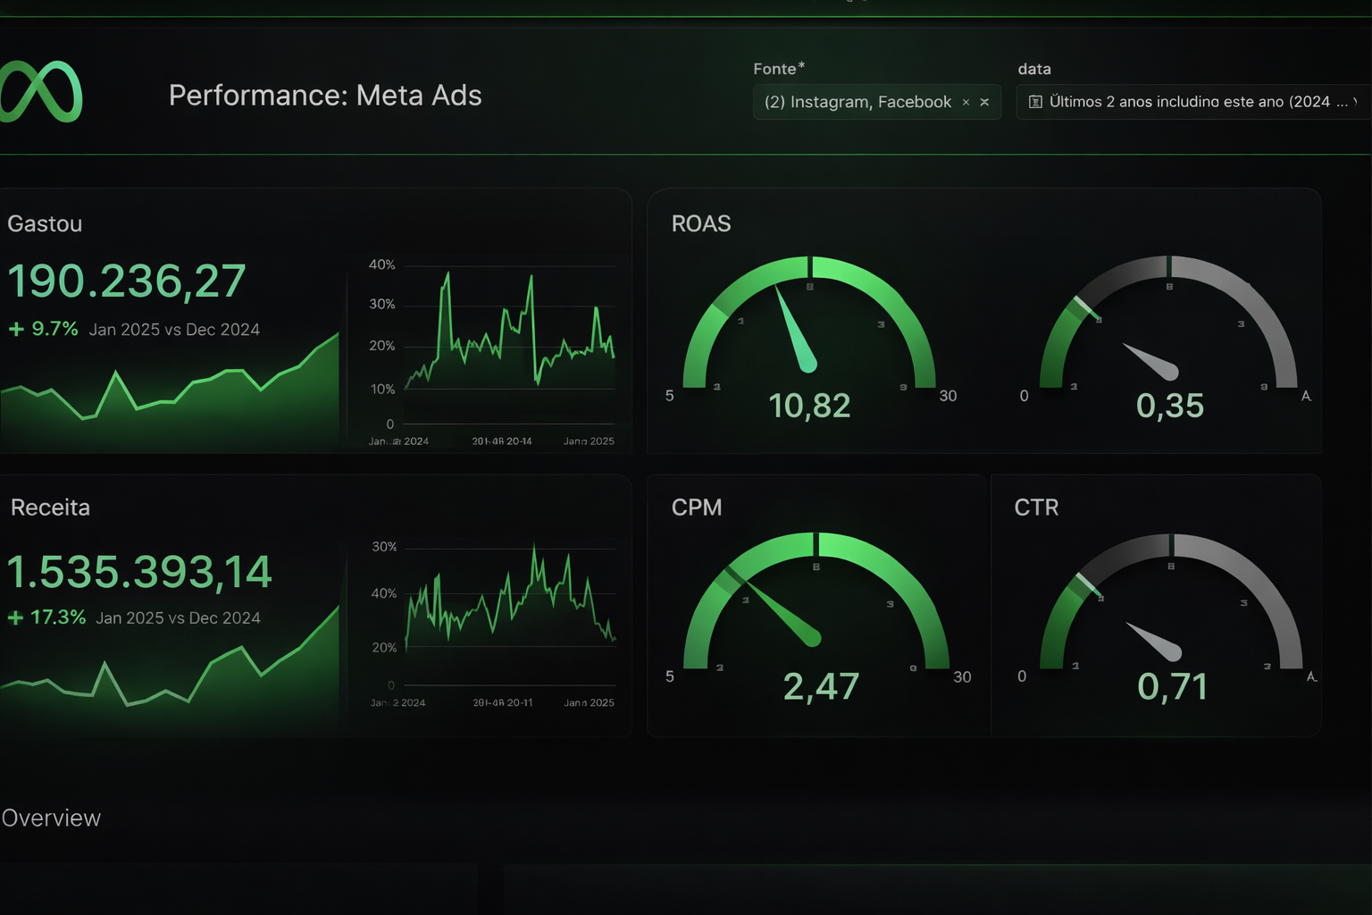Clear the Fonte filter with first small x
This screenshot has height=915, width=1372.
point(966,103)
